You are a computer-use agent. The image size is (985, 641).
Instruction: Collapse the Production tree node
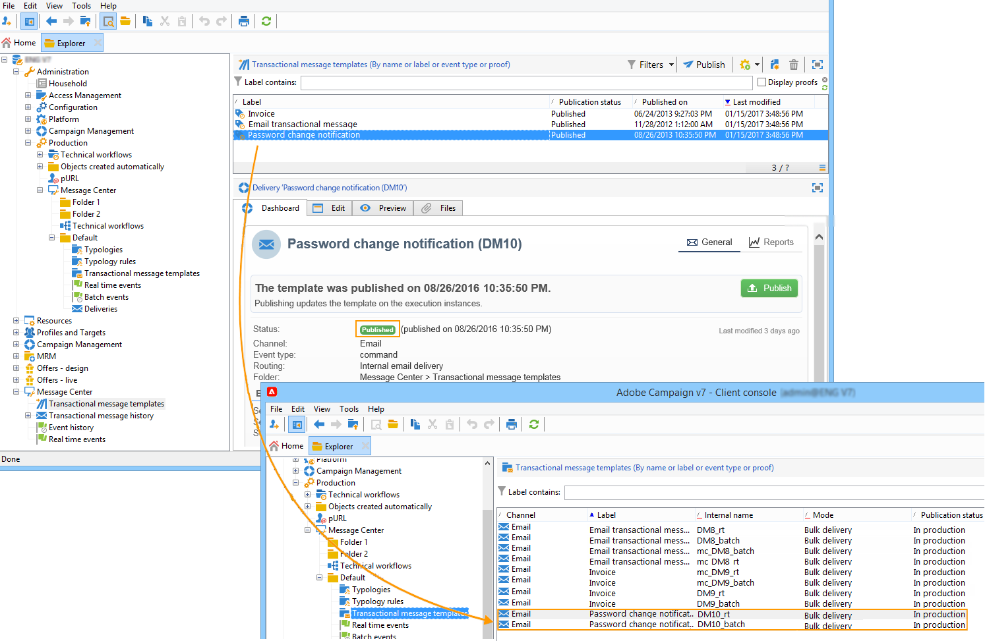28,143
